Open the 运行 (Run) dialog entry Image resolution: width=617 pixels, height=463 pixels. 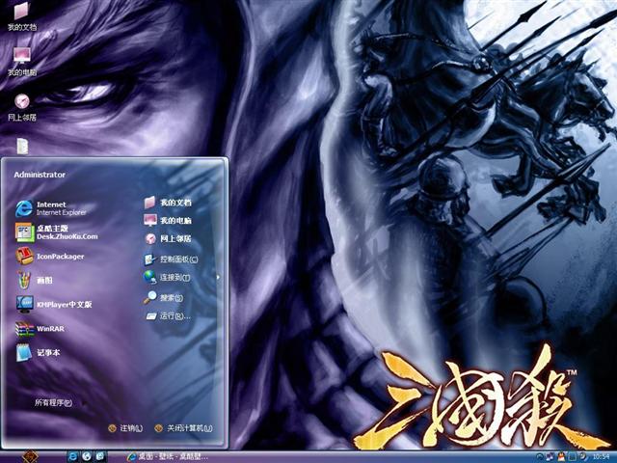(x=173, y=316)
